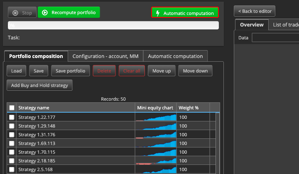Check the box for Strategy 1.70.115

(12, 152)
